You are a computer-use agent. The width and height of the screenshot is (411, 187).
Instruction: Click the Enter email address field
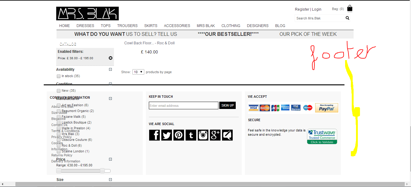pos(183,106)
